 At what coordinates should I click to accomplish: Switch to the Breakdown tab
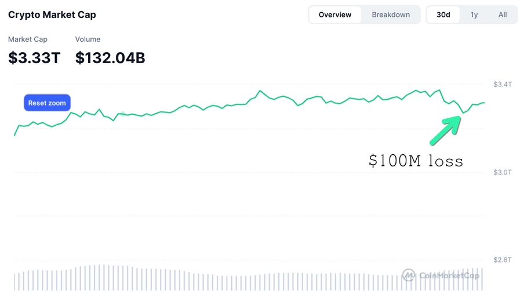click(391, 14)
